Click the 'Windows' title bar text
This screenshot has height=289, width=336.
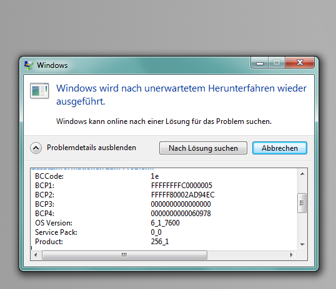click(x=52, y=65)
